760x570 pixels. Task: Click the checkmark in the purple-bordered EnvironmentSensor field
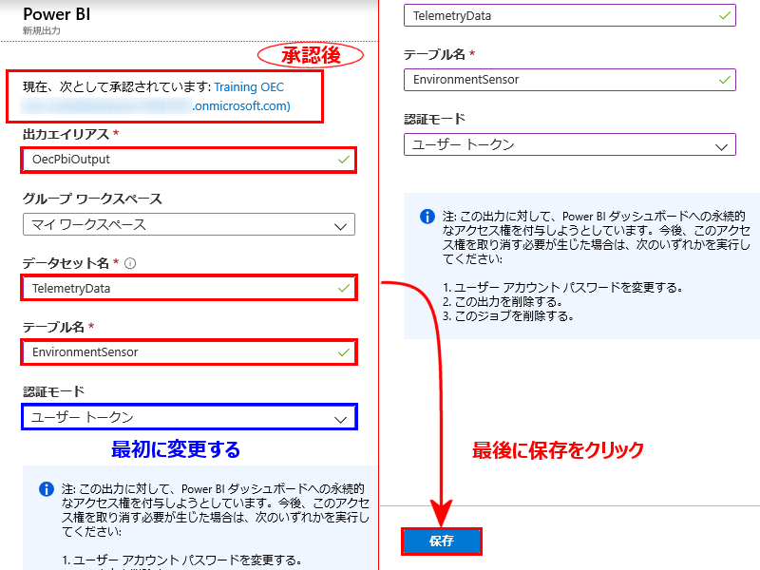click(x=726, y=80)
